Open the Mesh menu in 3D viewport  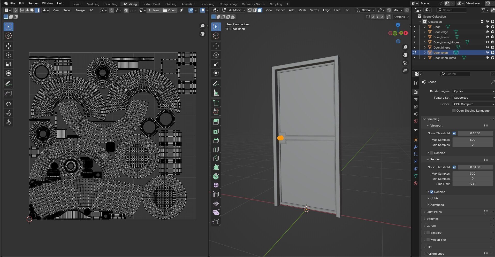[302, 10]
